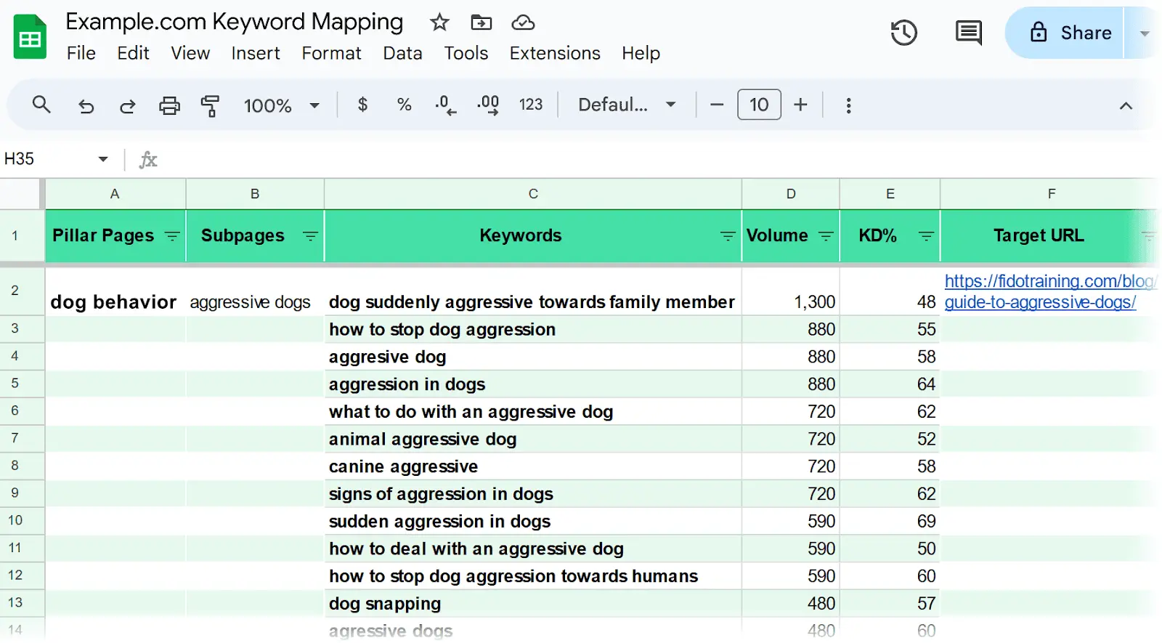Click the Undo arrow icon
The width and height of the screenshot is (1162, 643).
[x=86, y=106]
